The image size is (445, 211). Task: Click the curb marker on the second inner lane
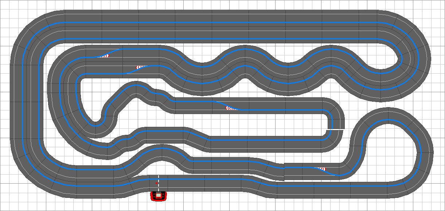[x=140, y=66]
